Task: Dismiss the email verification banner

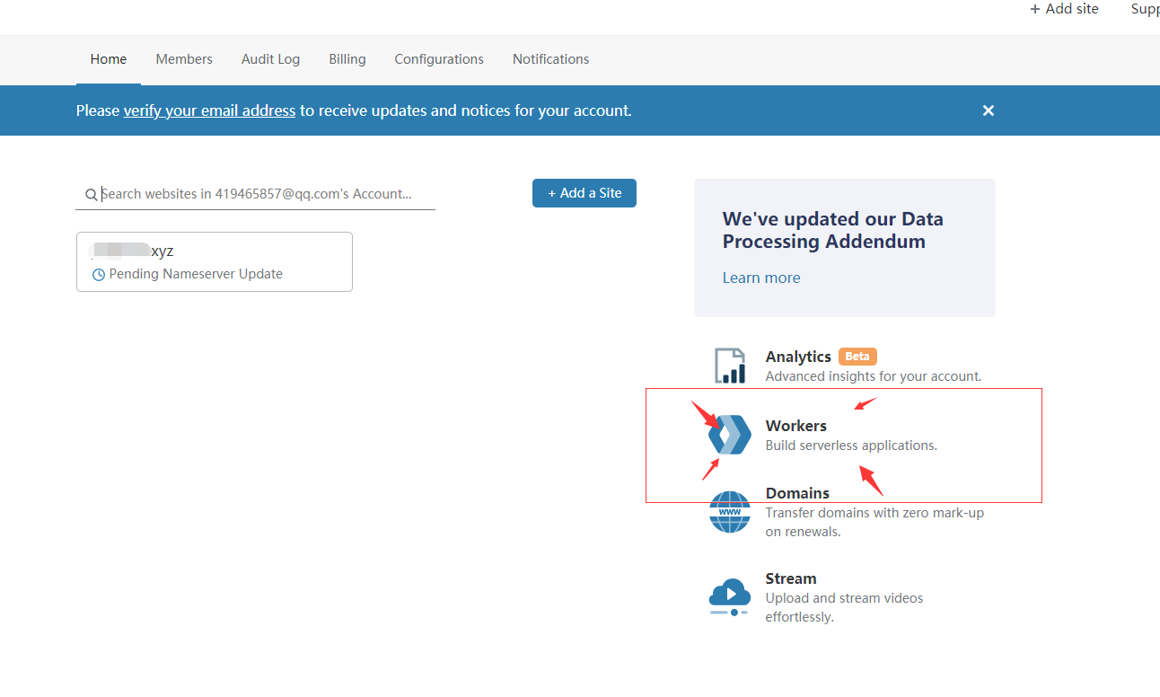Action: click(x=988, y=110)
